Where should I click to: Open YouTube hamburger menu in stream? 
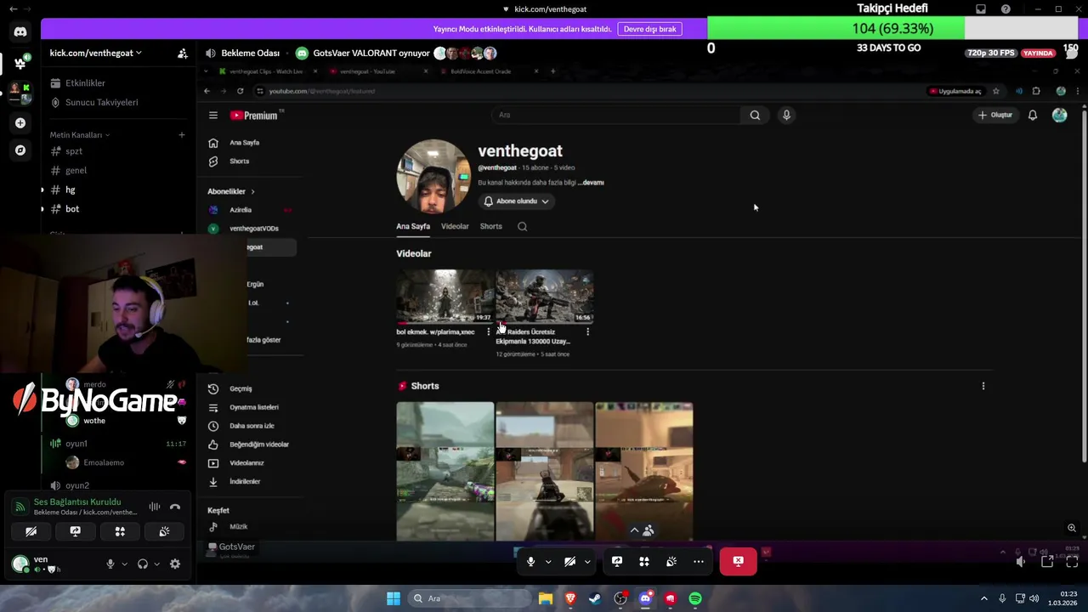[x=213, y=116]
